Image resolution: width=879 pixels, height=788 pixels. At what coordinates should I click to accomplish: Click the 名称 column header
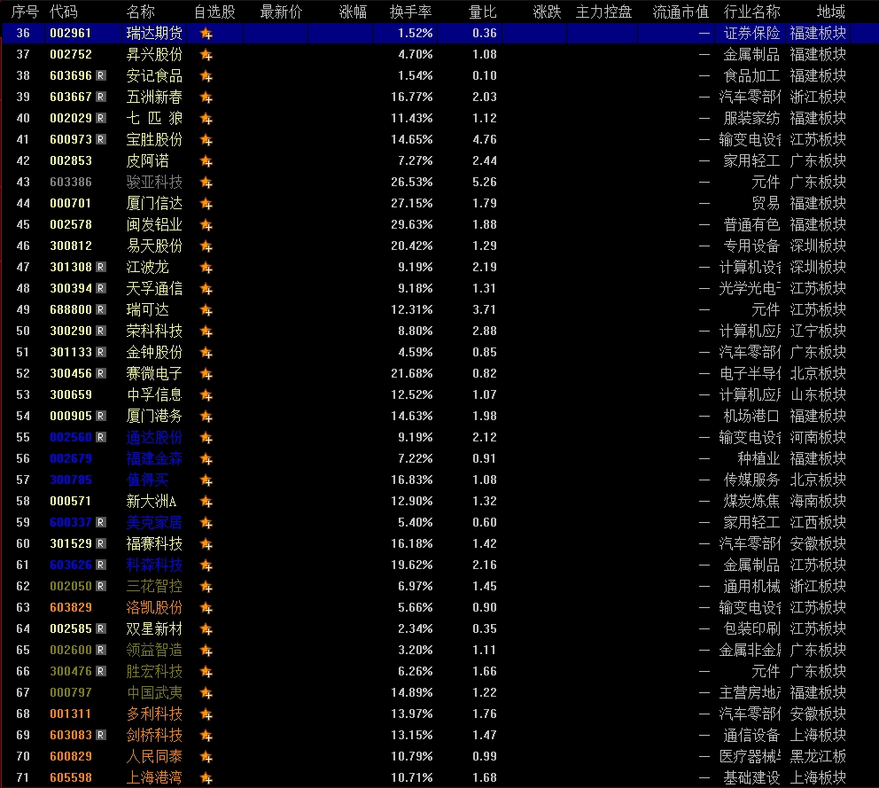tap(140, 12)
